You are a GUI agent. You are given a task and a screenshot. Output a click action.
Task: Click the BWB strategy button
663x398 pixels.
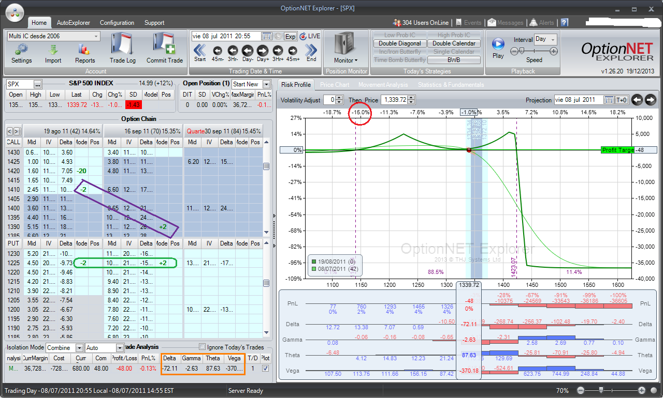454,60
